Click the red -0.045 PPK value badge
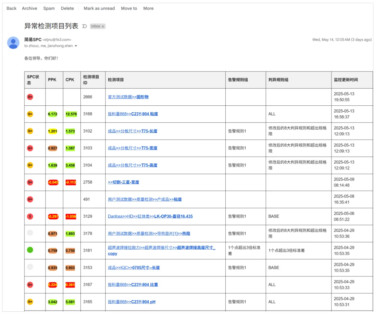 (x=53, y=182)
